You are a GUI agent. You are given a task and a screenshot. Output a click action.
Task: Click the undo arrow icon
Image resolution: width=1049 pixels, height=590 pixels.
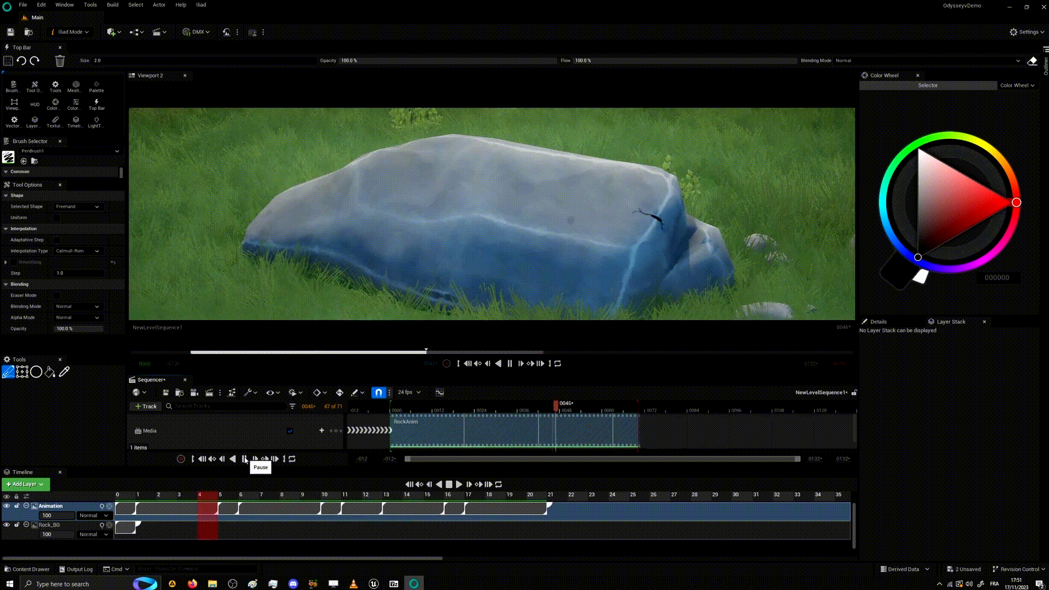[x=21, y=61]
